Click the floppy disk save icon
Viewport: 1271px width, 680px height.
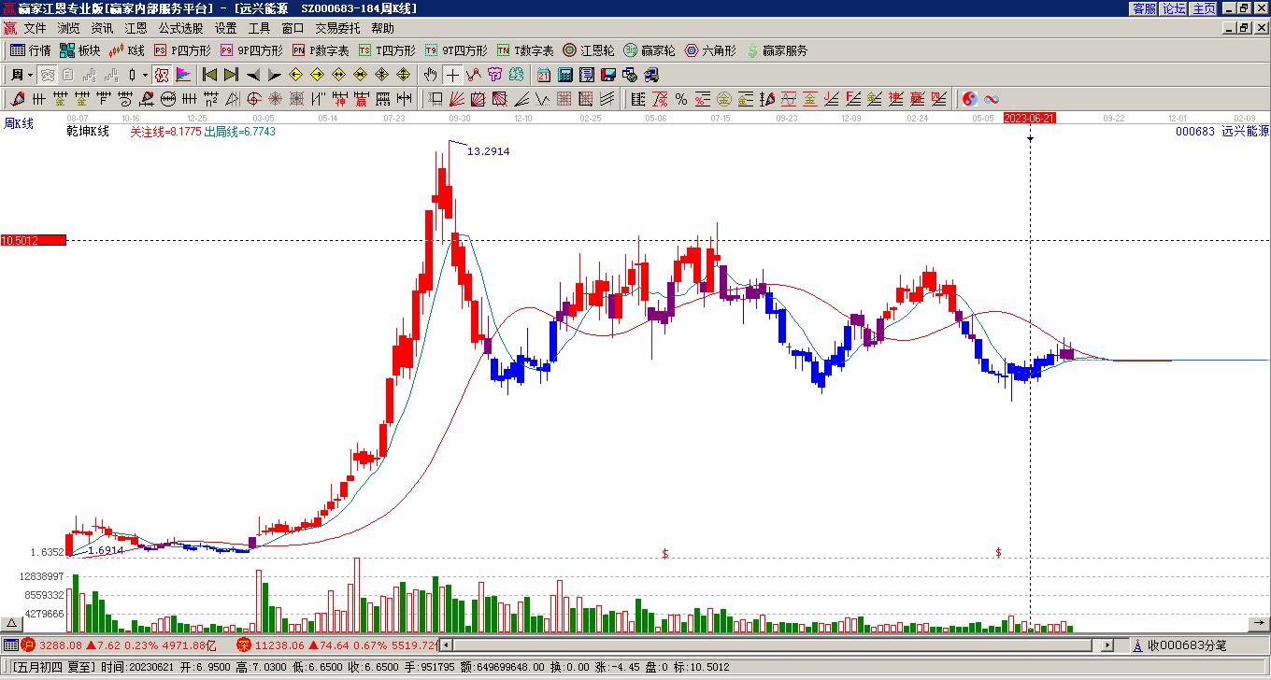pos(607,75)
